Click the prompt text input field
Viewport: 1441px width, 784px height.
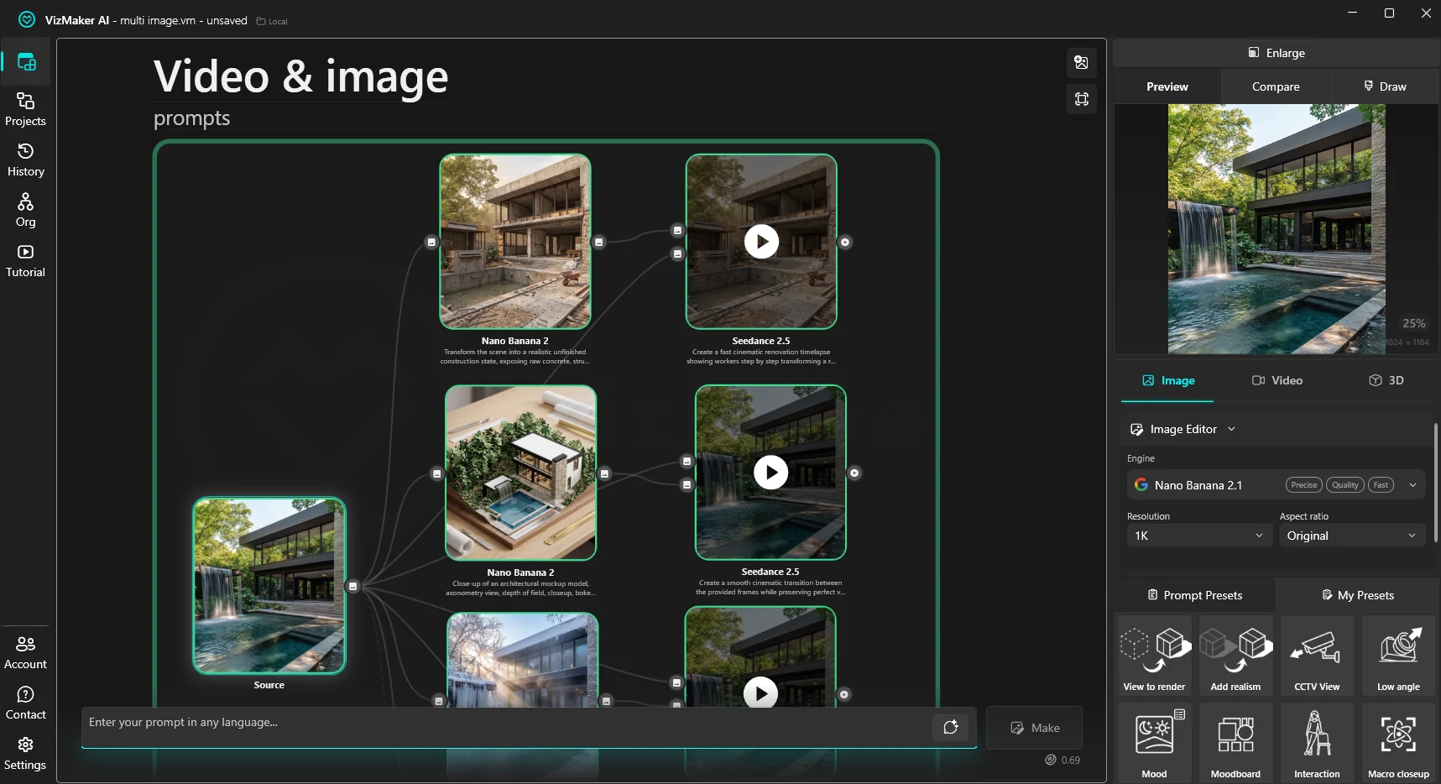click(x=508, y=727)
